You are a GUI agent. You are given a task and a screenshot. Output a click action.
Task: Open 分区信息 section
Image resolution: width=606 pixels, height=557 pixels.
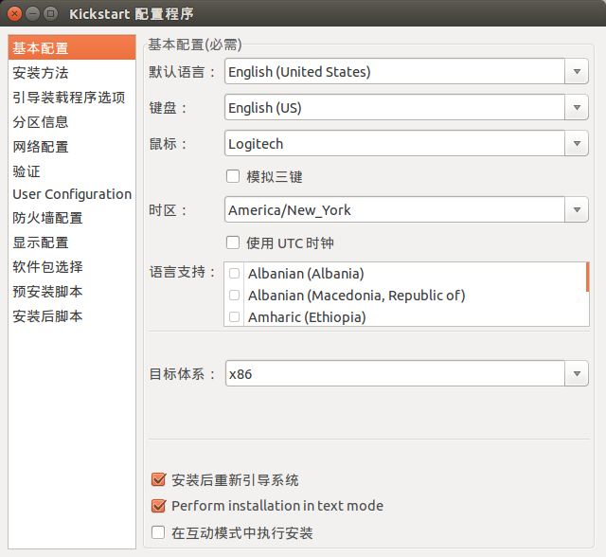click(72, 122)
